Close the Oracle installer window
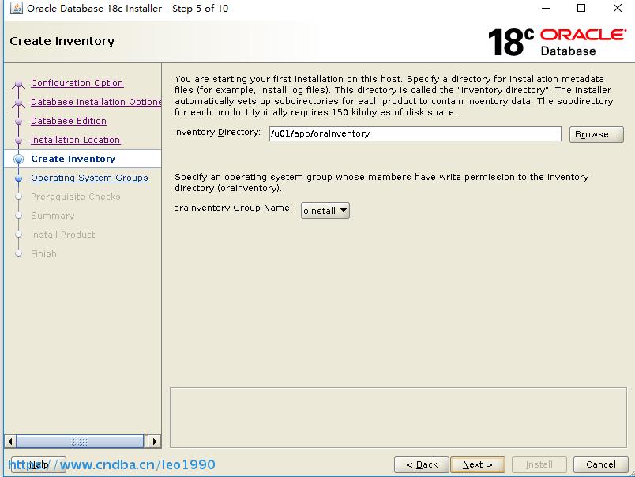Viewport: 635px width, 477px height. click(617, 8)
